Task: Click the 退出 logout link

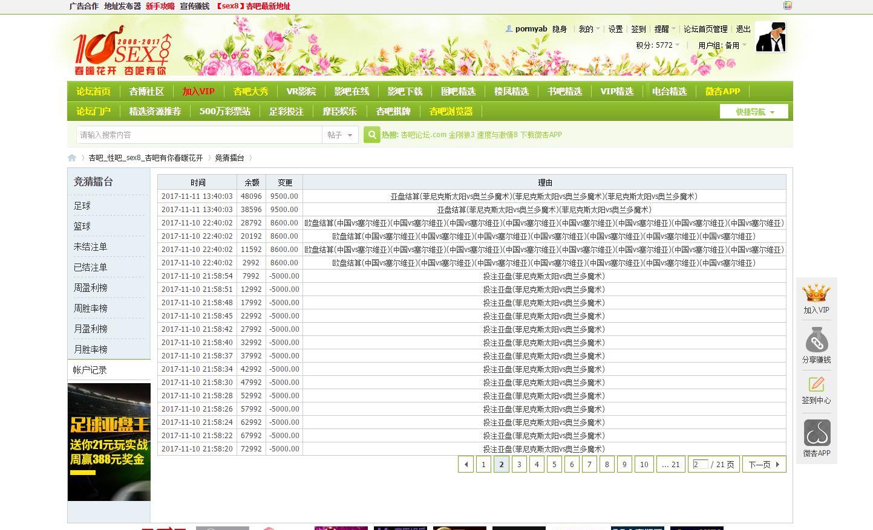Action: pos(743,29)
